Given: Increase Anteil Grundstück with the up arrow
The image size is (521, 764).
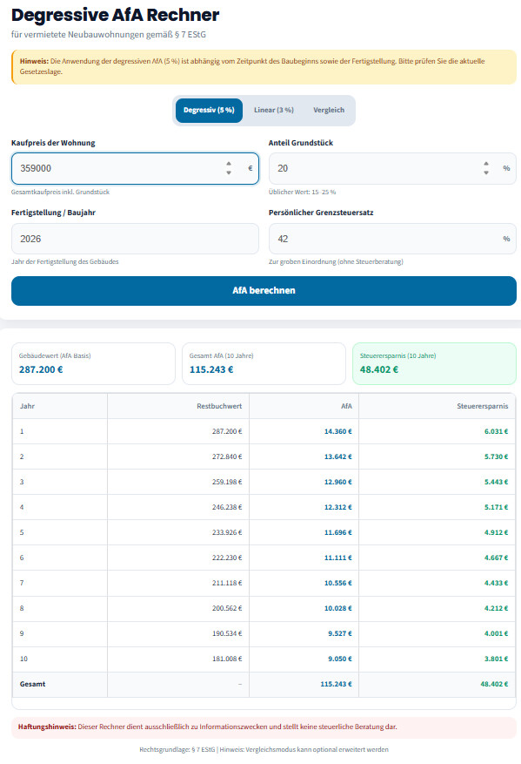Looking at the screenshot, I should click(x=486, y=164).
